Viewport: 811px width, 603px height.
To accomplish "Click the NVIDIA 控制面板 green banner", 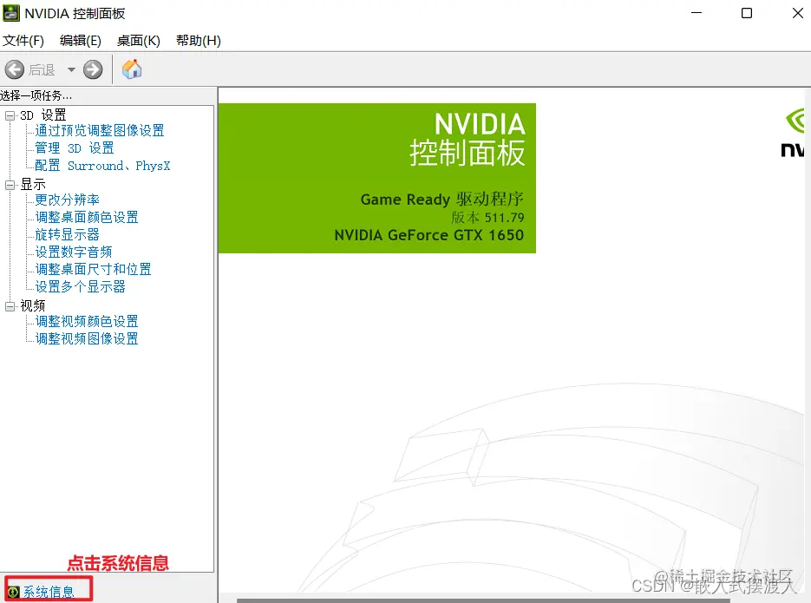I will 377,179.
